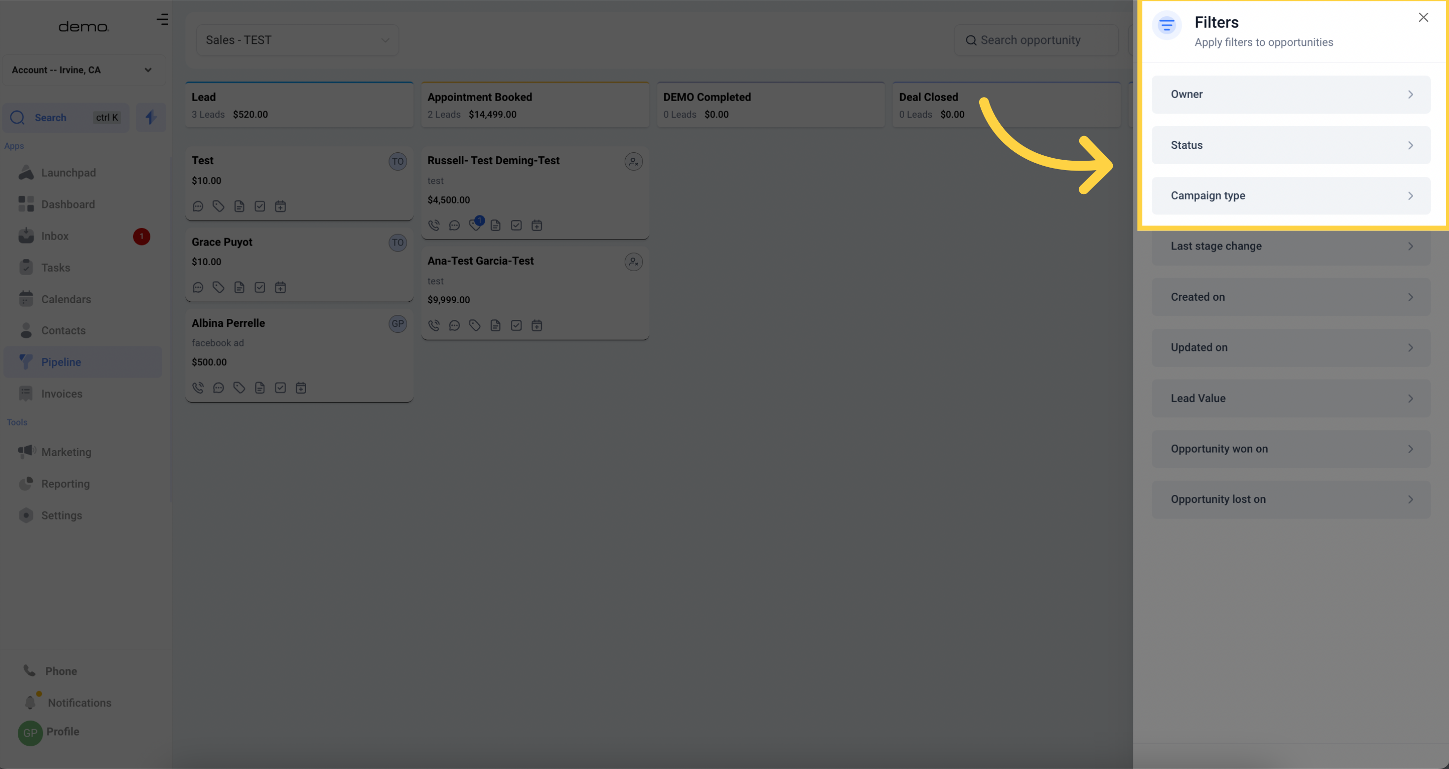This screenshot has width=1449, height=769.
Task: Expand the Lead Value filter
Action: pos(1290,398)
